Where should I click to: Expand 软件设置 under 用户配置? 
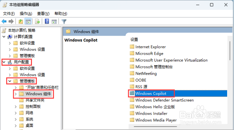[10, 68]
